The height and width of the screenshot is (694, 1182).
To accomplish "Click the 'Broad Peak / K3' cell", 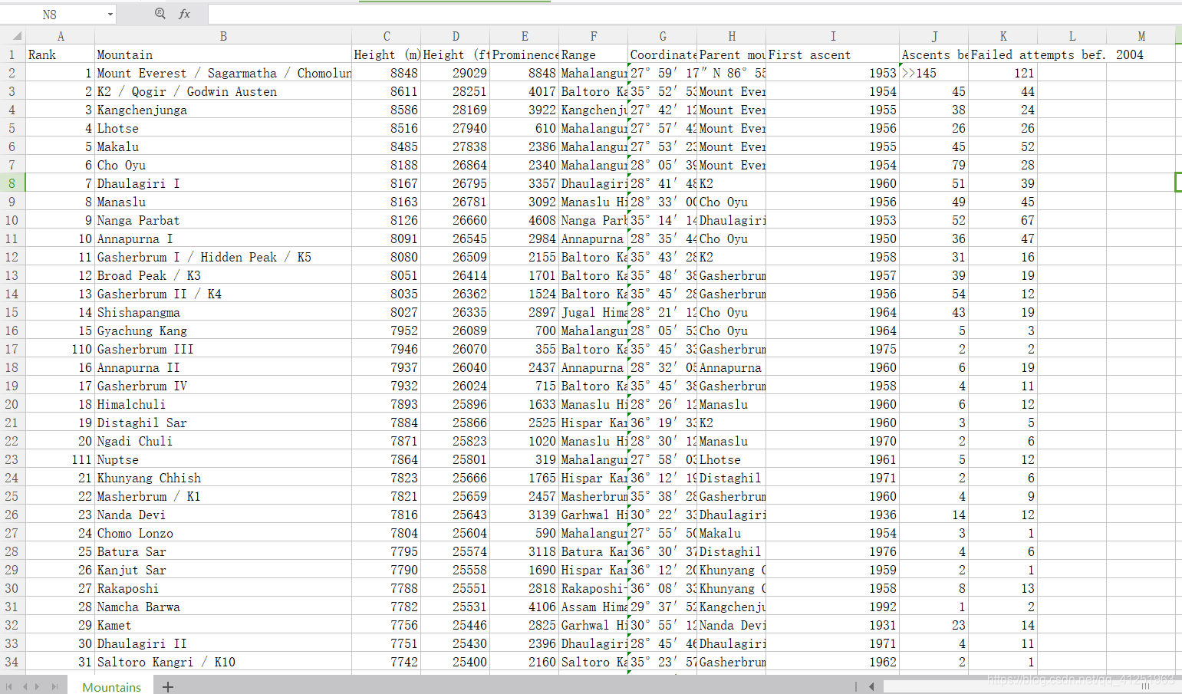I will [x=223, y=275].
